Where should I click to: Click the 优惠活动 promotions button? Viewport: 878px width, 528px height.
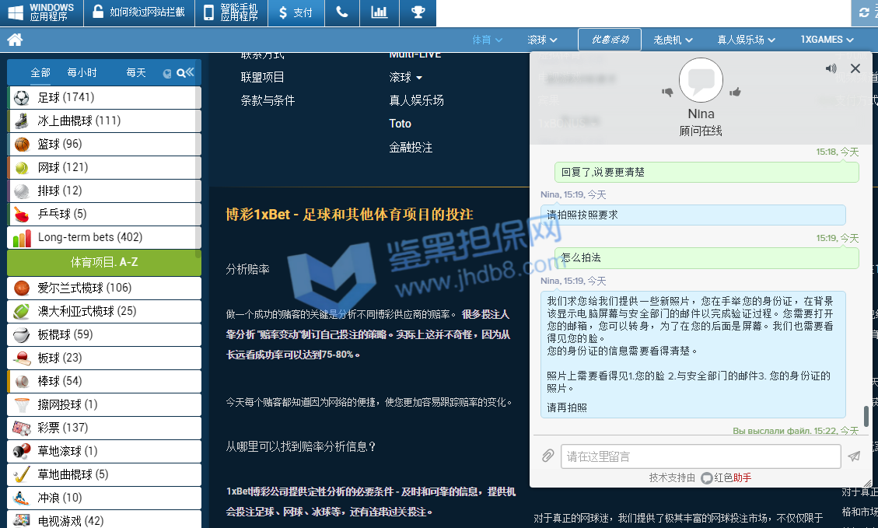pos(609,40)
